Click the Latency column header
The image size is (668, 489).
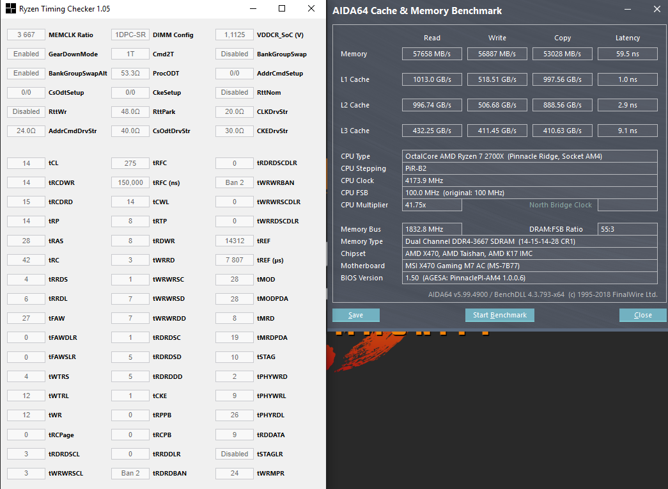tap(628, 38)
